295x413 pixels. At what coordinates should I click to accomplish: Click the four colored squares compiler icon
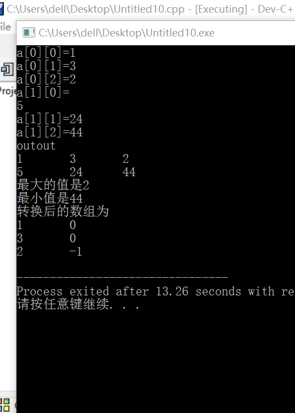point(5,405)
